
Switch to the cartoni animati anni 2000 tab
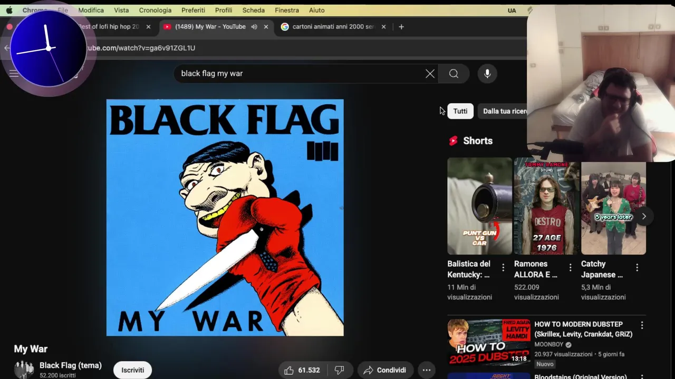point(333,26)
